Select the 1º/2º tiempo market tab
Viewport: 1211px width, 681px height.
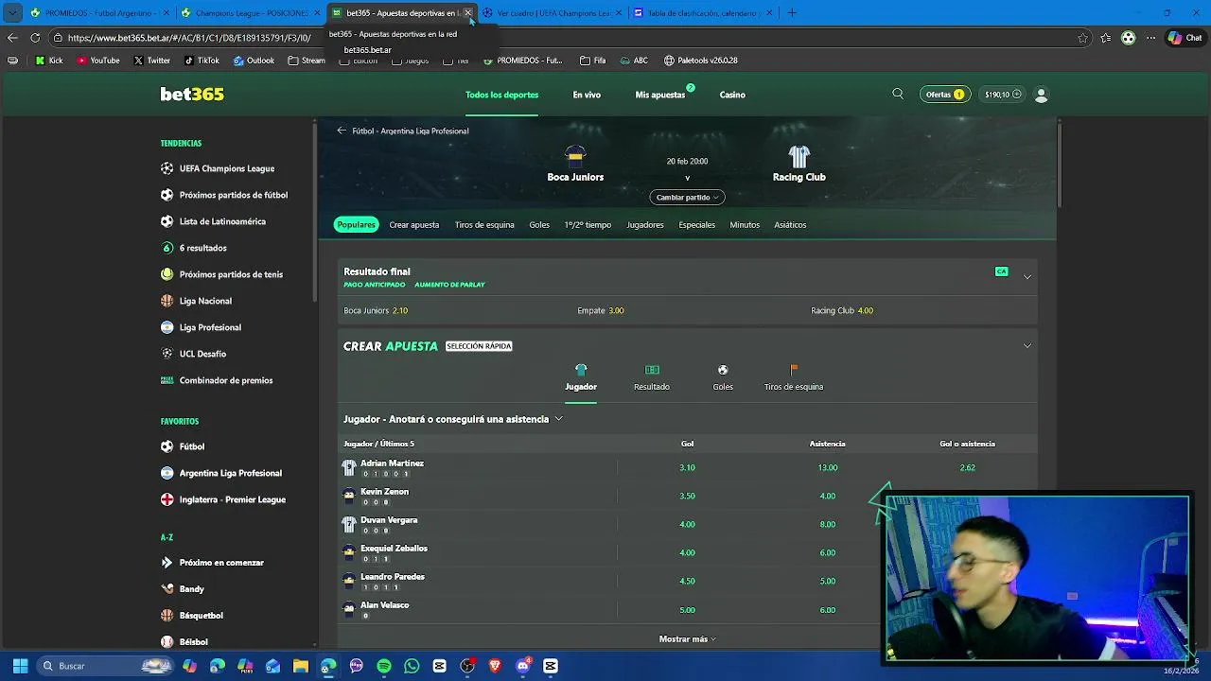click(588, 225)
